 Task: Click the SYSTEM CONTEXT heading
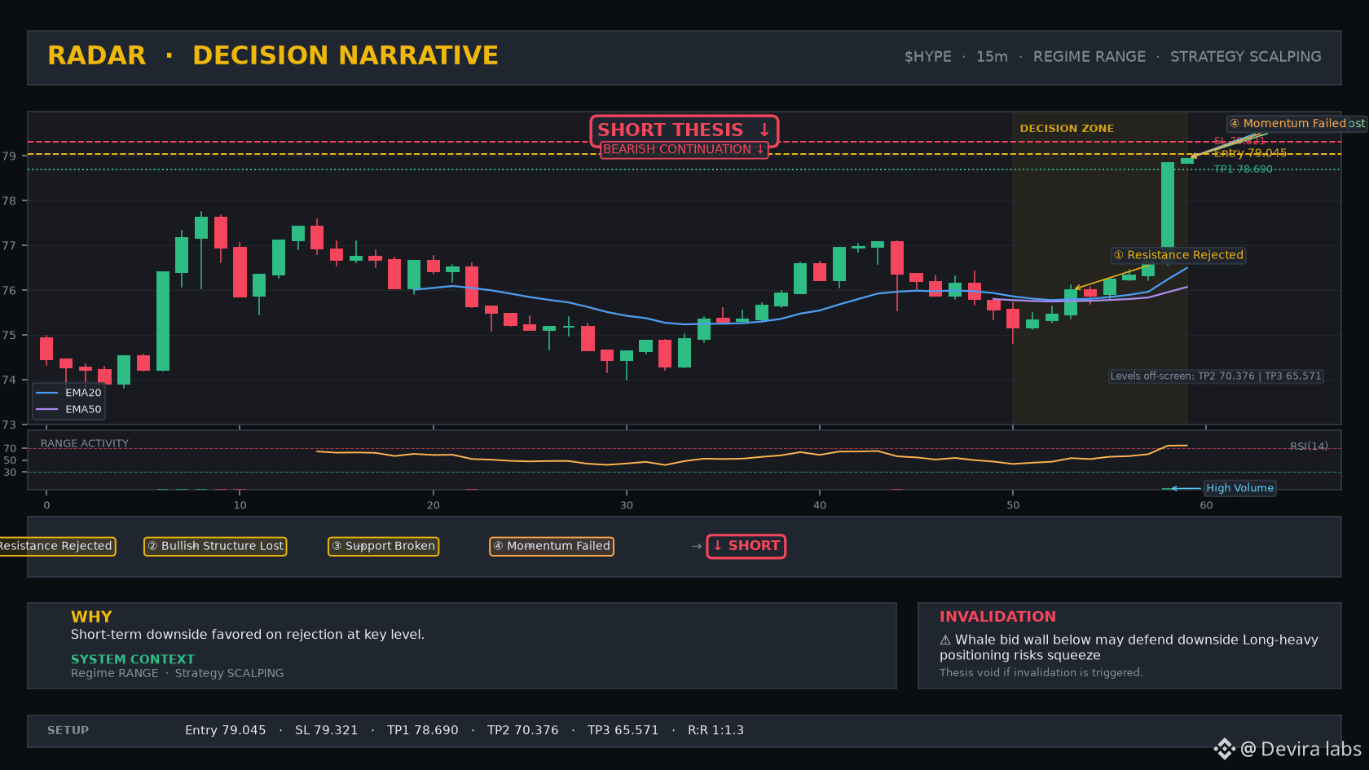(x=133, y=659)
